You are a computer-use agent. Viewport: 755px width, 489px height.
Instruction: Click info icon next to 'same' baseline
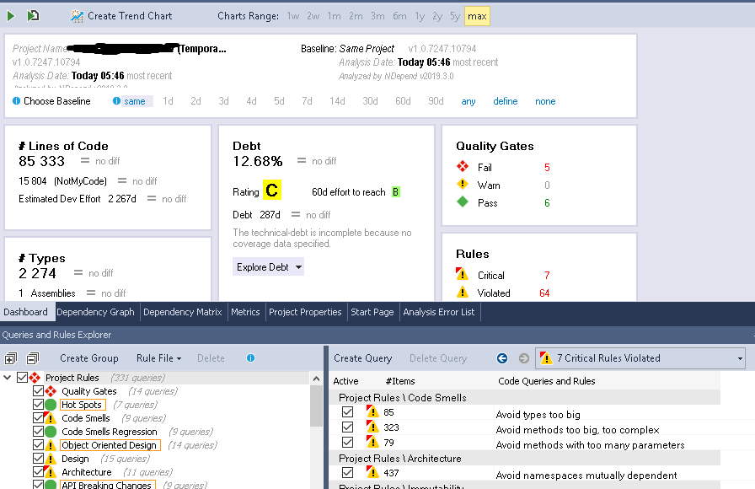click(116, 100)
